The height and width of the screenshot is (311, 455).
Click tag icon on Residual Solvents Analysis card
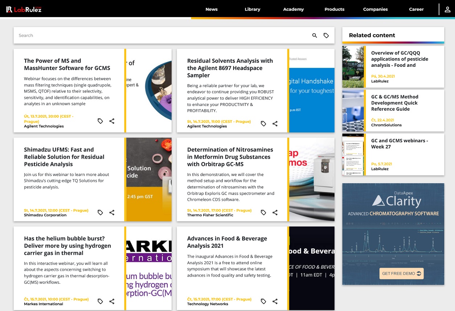point(263,124)
